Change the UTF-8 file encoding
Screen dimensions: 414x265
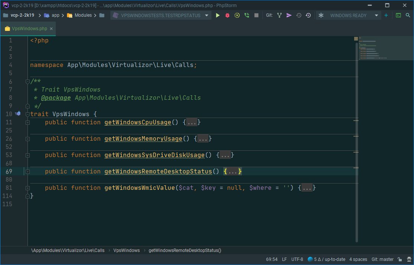point(297,259)
